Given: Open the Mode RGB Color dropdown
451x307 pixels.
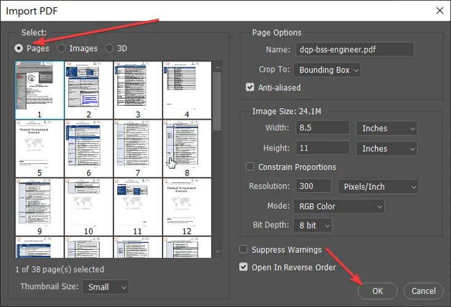Looking at the screenshot, I should pos(339,206).
